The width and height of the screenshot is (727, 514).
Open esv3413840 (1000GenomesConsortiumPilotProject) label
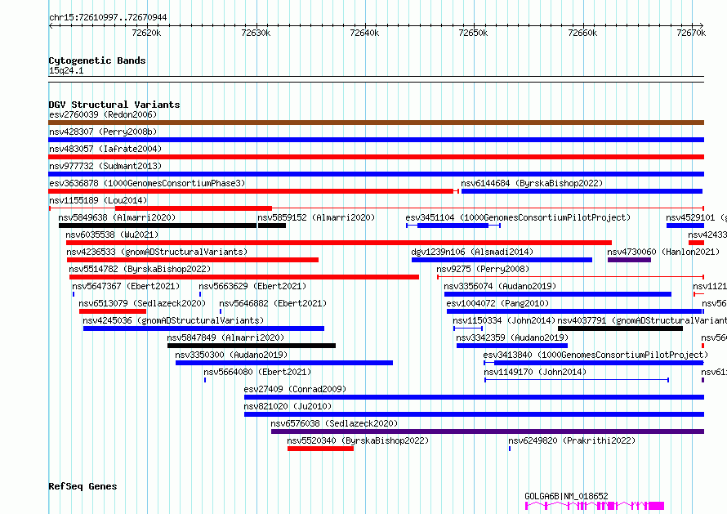click(595, 355)
